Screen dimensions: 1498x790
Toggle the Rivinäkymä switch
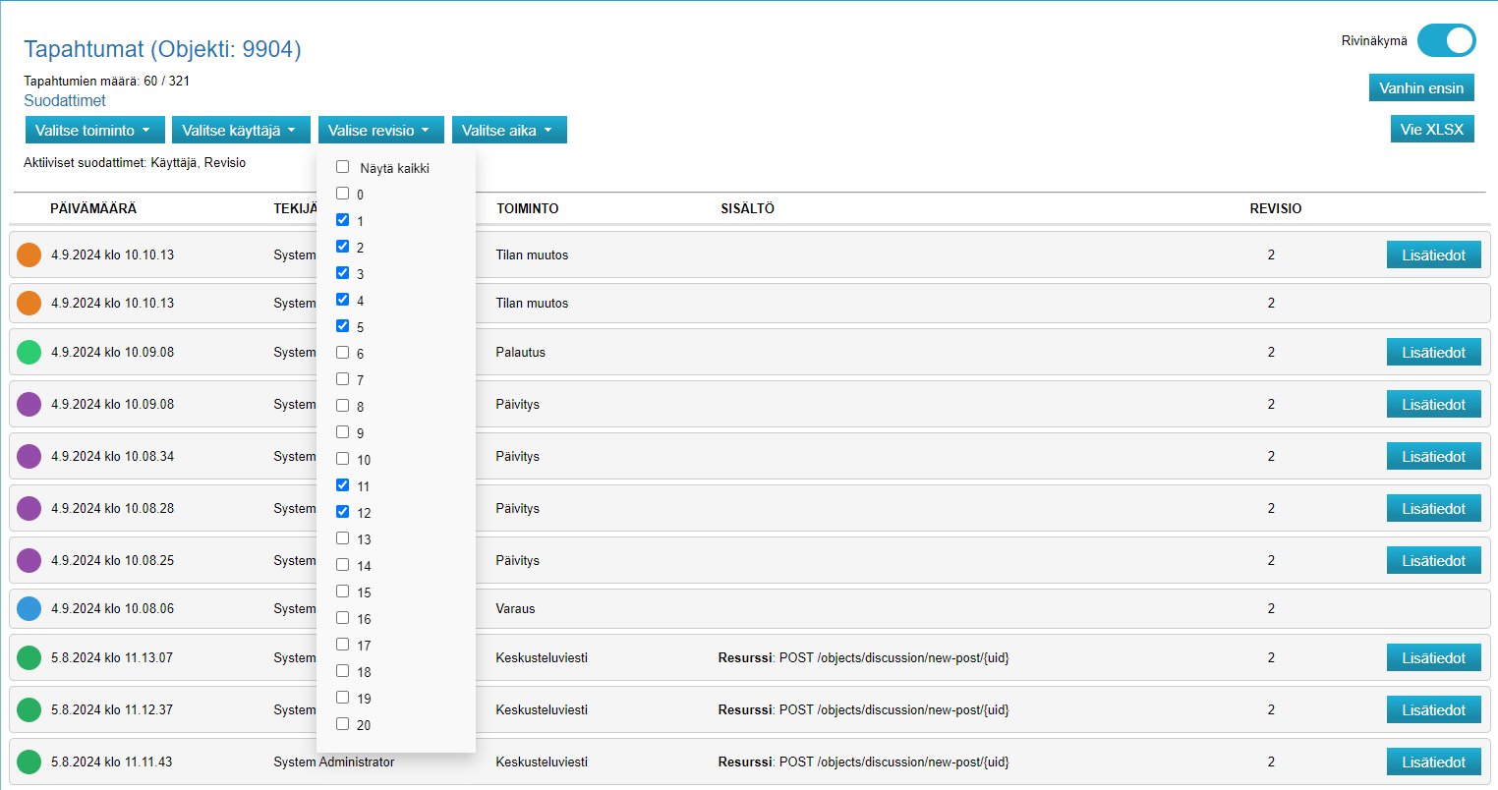pos(1446,40)
